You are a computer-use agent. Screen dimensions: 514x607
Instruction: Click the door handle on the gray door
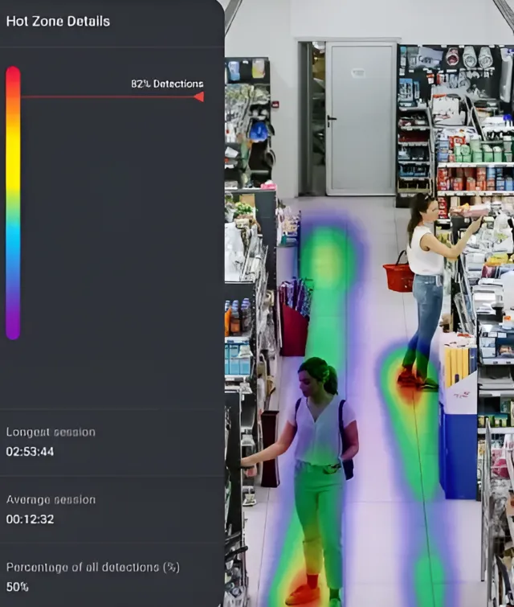point(331,121)
